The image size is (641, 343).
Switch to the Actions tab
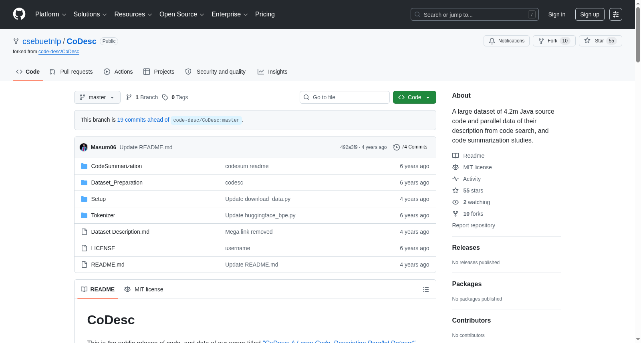pos(118,72)
